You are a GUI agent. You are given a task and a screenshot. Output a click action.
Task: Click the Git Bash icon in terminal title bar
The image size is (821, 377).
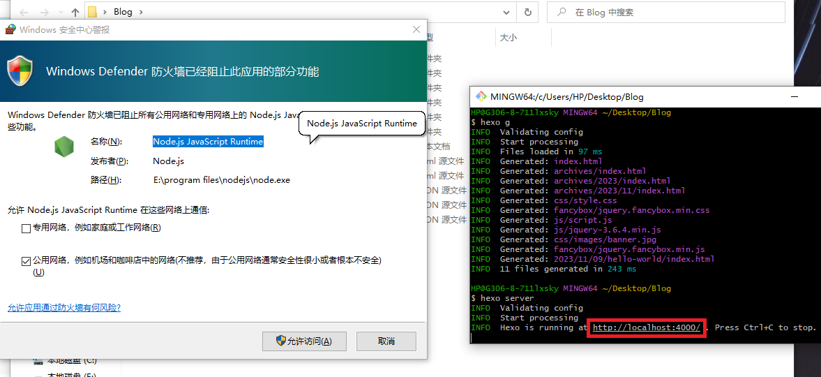[480, 97]
